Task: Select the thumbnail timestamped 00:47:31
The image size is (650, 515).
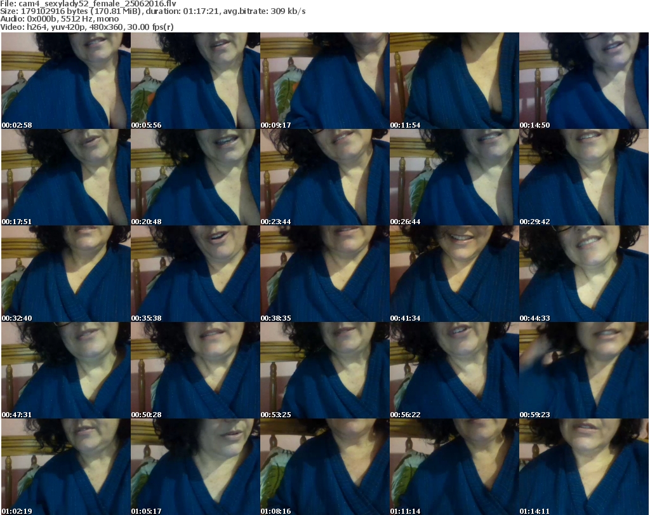Action: coord(66,370)
